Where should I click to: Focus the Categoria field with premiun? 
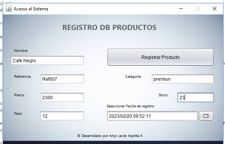tap(183, 79)
